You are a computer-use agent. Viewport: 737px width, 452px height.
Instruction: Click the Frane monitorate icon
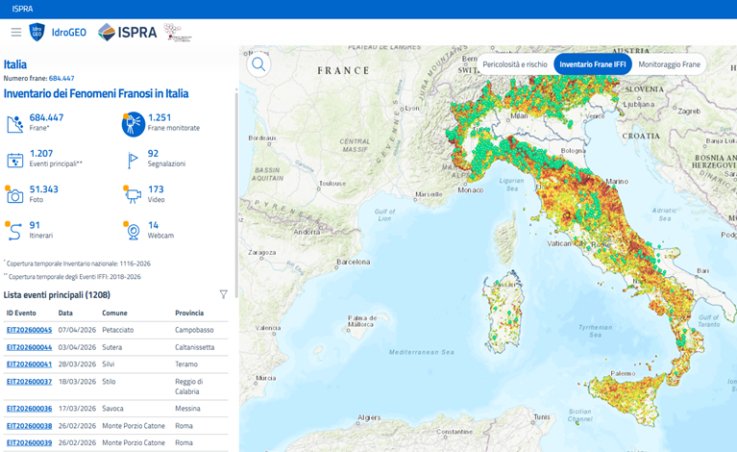click(x=133, y=123)
